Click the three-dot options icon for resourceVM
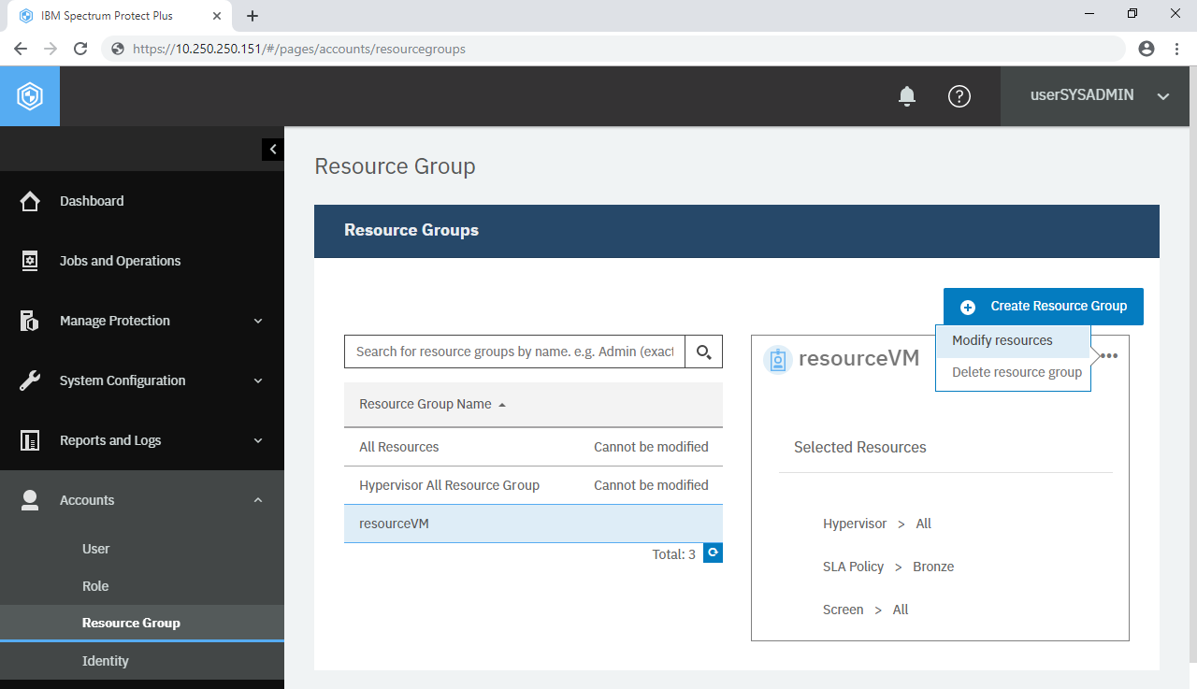This screenshot has height=689, width=1197. [1109, 356]
